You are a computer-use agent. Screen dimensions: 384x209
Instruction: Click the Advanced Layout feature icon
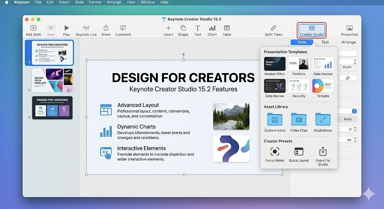point(106,110)
